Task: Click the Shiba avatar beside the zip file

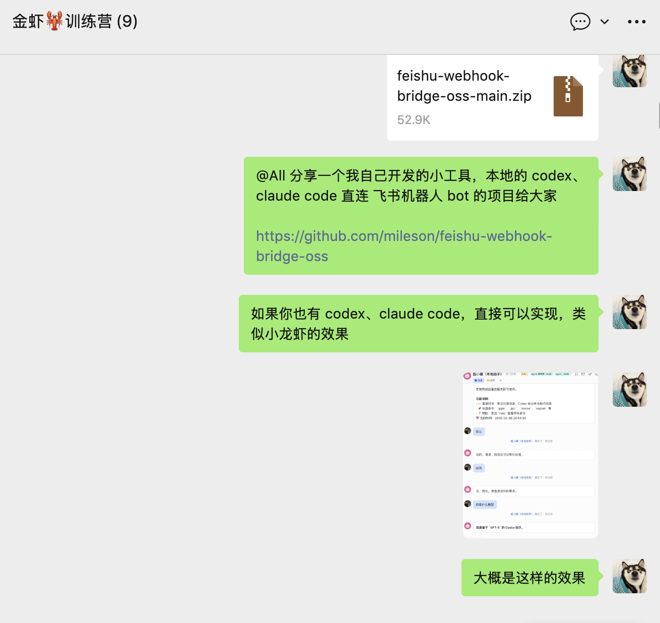Action: tap(629, 71)
